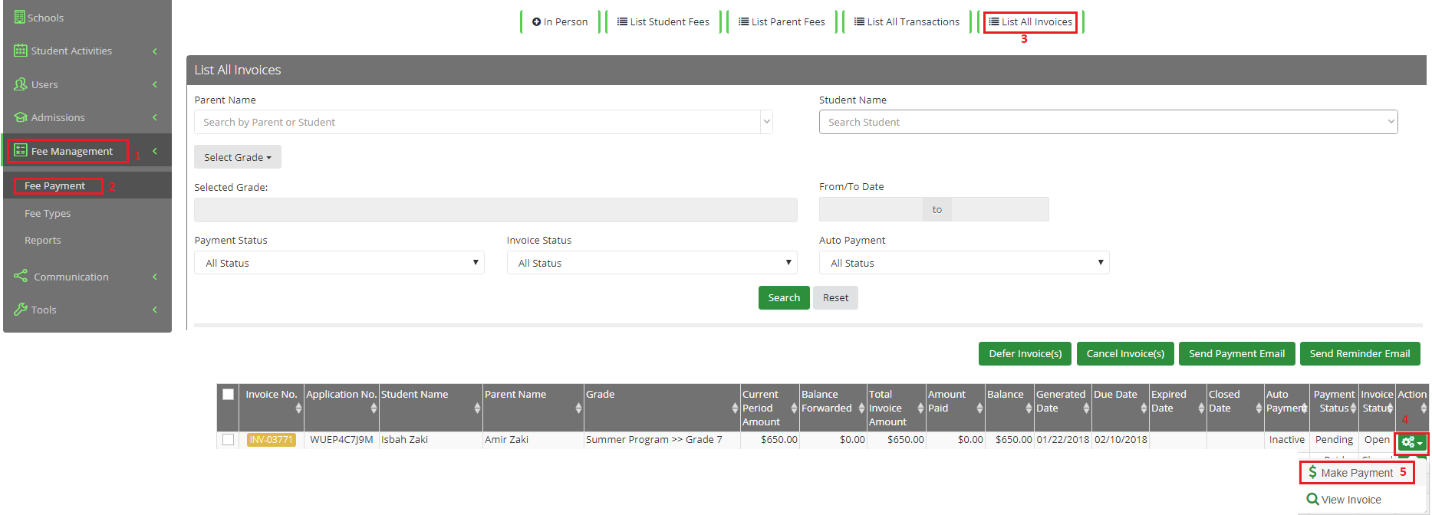Click the To date input field
This screenshot has height=515, width=1432.
click(1000, 209)
